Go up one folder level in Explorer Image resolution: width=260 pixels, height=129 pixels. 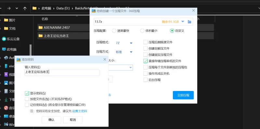[x=25, y=8]
